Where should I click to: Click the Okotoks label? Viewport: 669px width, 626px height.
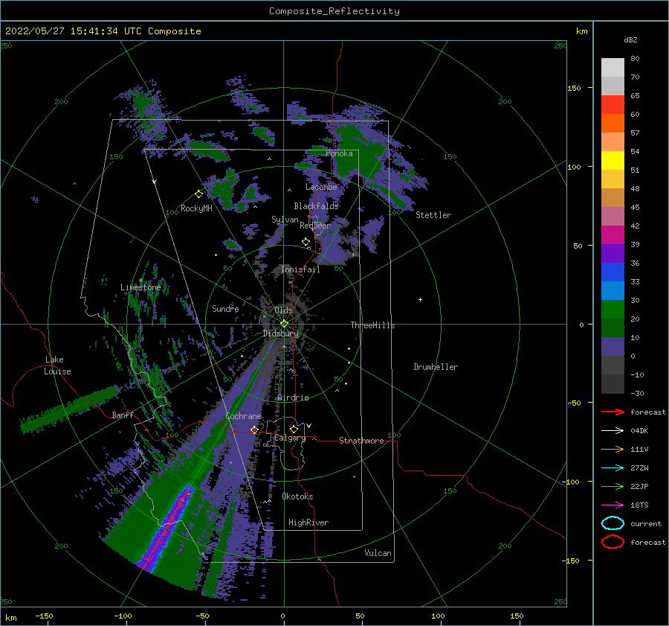tap(297, 496)
